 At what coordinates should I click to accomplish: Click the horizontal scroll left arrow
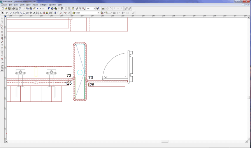tap(7, 142)
